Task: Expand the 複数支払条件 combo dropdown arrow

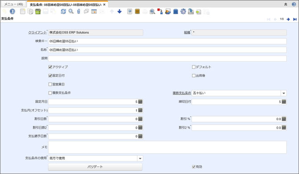Action: (284, 93)
